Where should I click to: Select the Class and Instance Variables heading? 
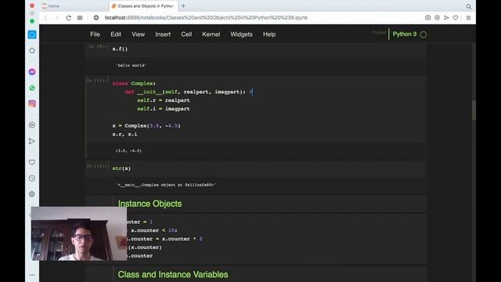[173, 274]
